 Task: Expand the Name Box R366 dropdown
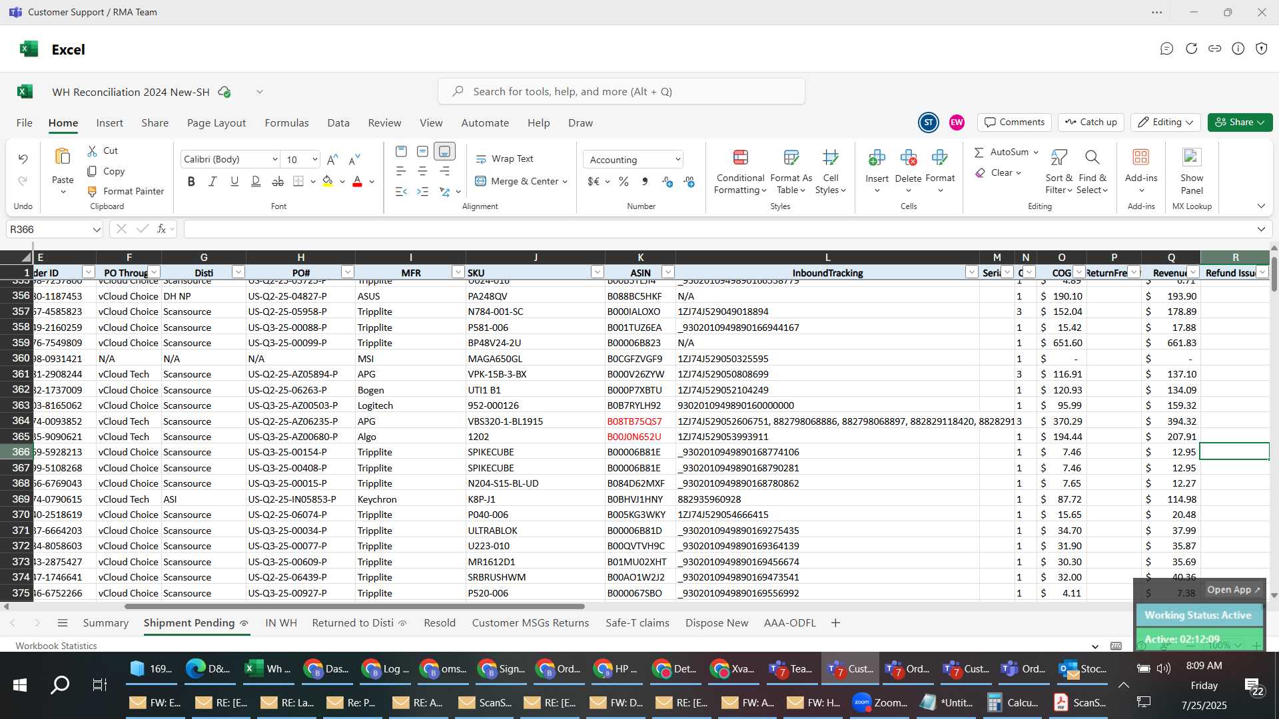(x=97, y=229)
